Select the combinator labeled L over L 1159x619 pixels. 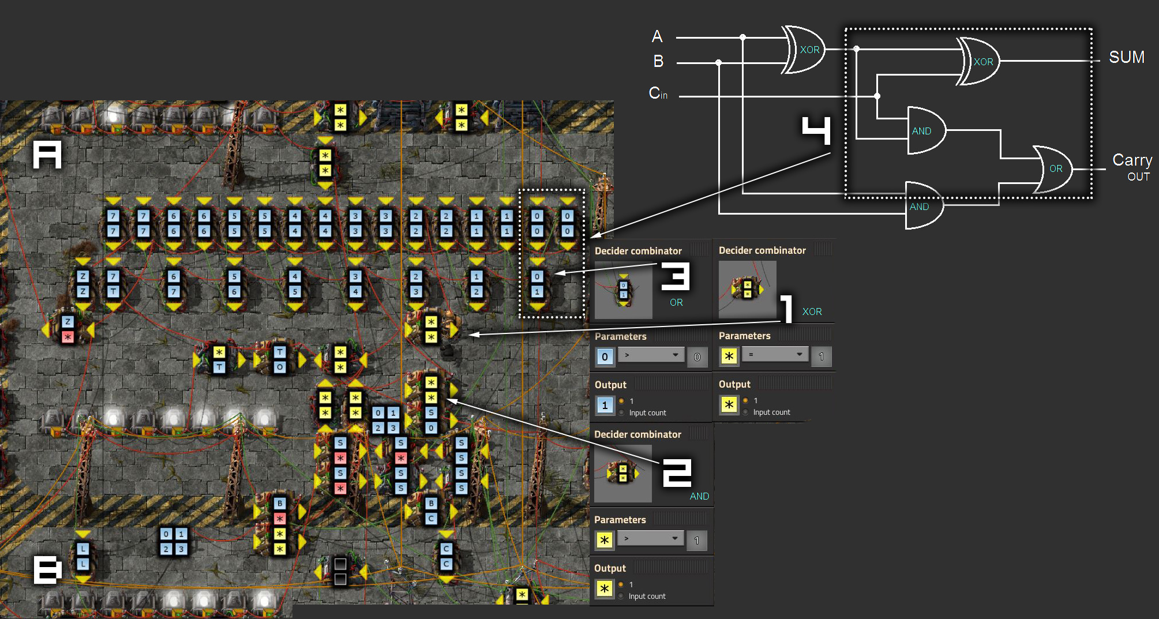pyautogui.click(x=83, y=556)
